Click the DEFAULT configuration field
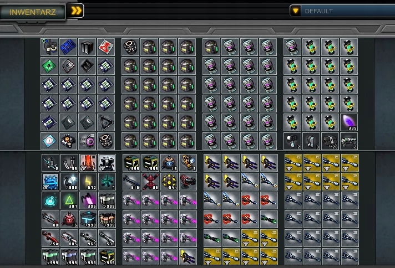 tap(348, 11)
